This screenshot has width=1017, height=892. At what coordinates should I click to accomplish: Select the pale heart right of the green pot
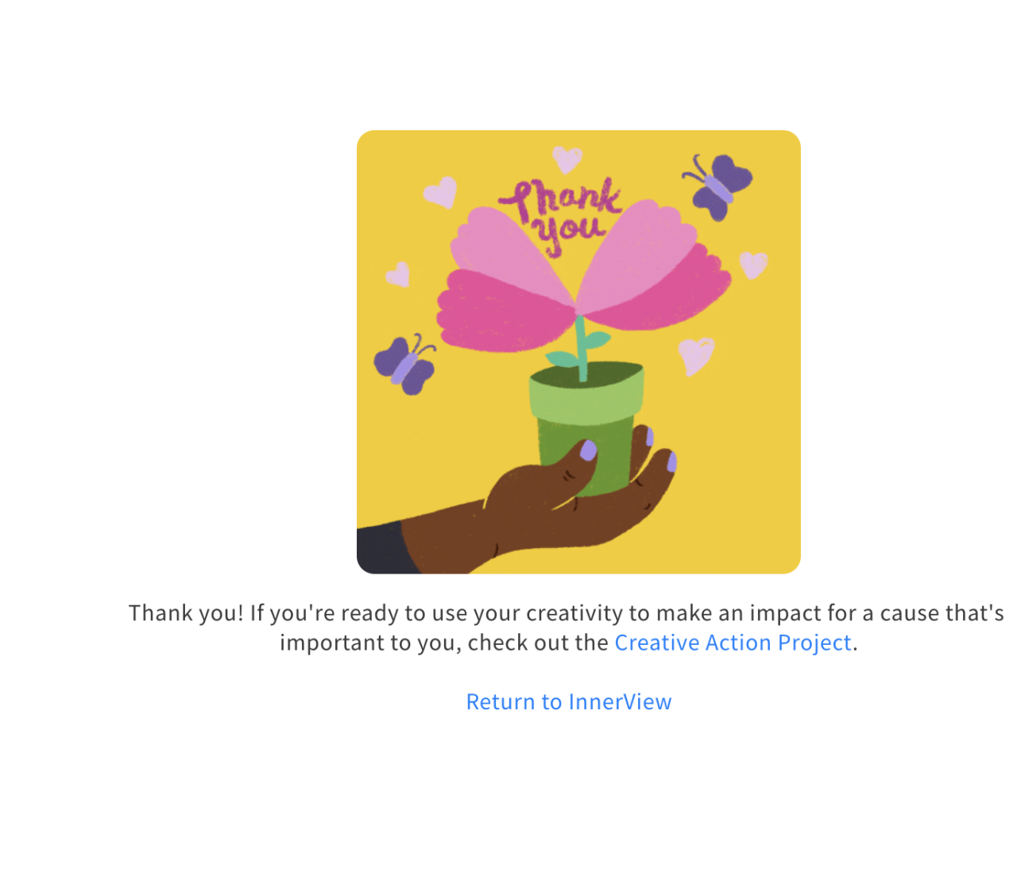[696, 356]
